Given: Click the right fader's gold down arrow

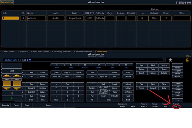Looking at the screenshot, I should pyautogui.click(x=17, y=88).
